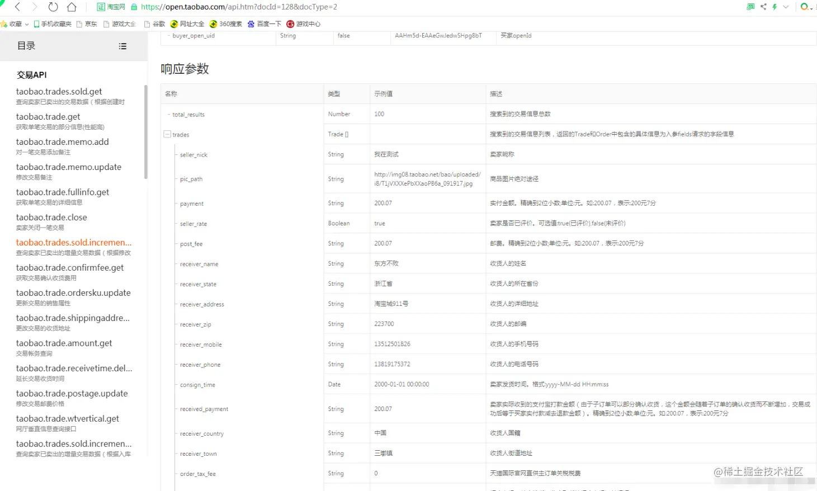Viewport: 817px width, 491px height.
Task: Open the 360搜索 bookmark
Action: pos(226,24)
